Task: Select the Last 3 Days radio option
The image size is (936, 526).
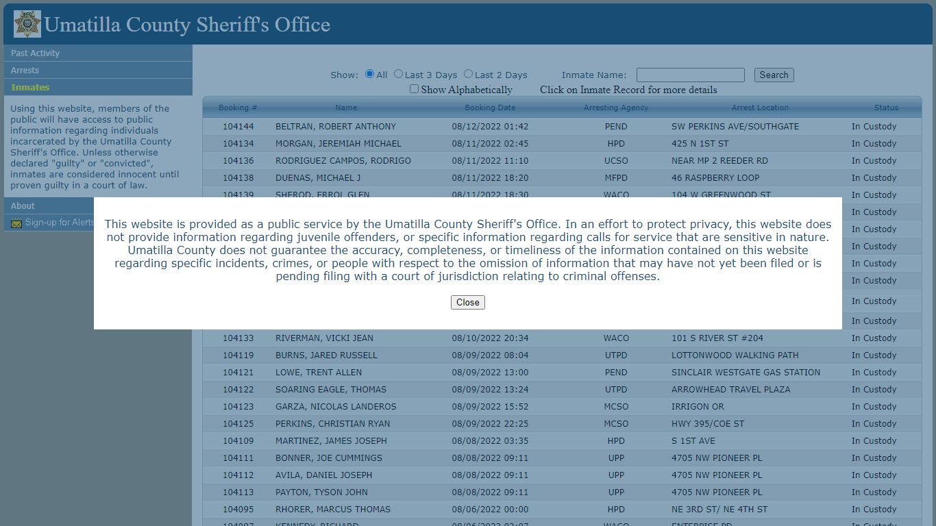Action: coord(398,74)
